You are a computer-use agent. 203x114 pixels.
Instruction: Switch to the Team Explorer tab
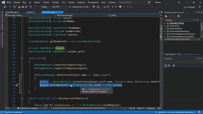173,54
